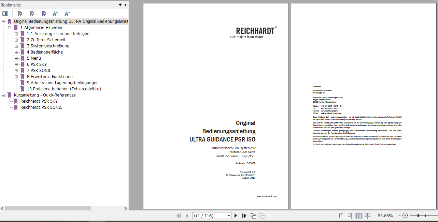Click the delete bookmark icon

tap(20, 14)
